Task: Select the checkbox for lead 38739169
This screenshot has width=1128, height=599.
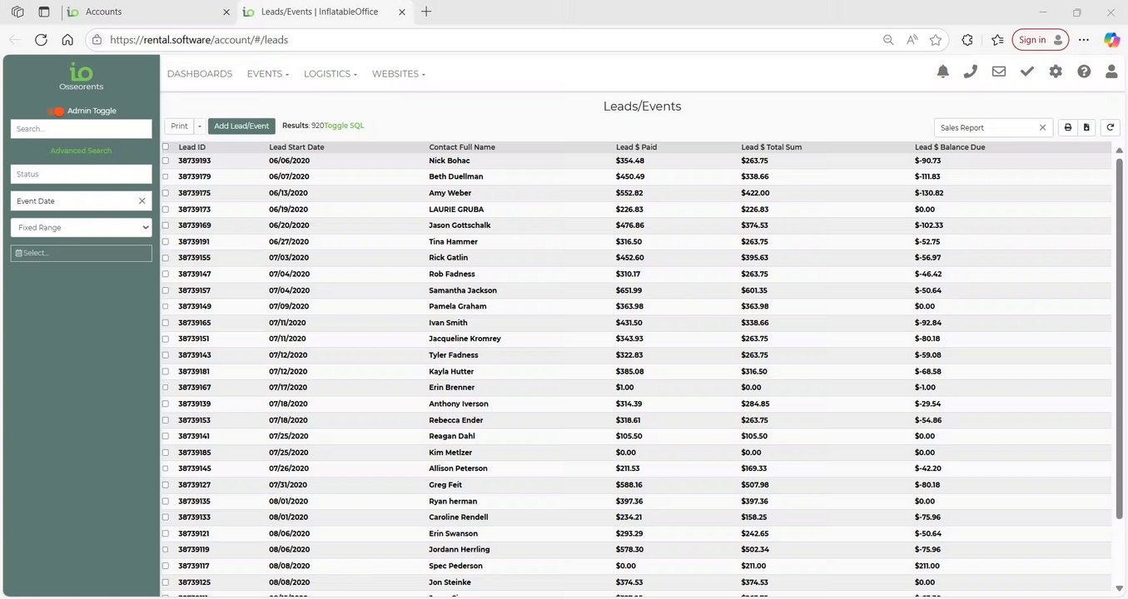Action: click(x=166, y=225)
